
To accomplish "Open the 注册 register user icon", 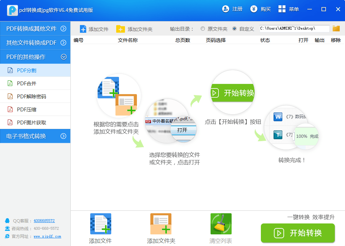I will coord(226,9).
